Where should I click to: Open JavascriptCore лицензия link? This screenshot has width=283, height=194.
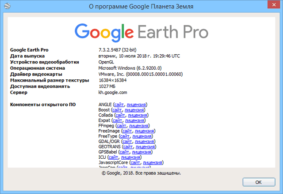[153, 162]
